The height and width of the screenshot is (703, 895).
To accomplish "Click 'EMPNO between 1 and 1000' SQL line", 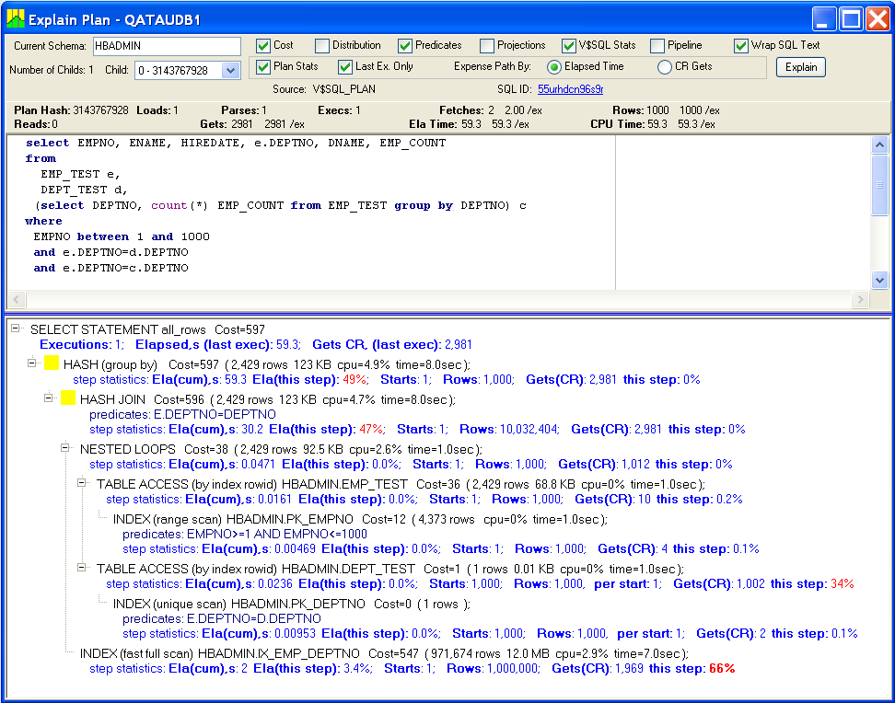I will coord(122,236).
